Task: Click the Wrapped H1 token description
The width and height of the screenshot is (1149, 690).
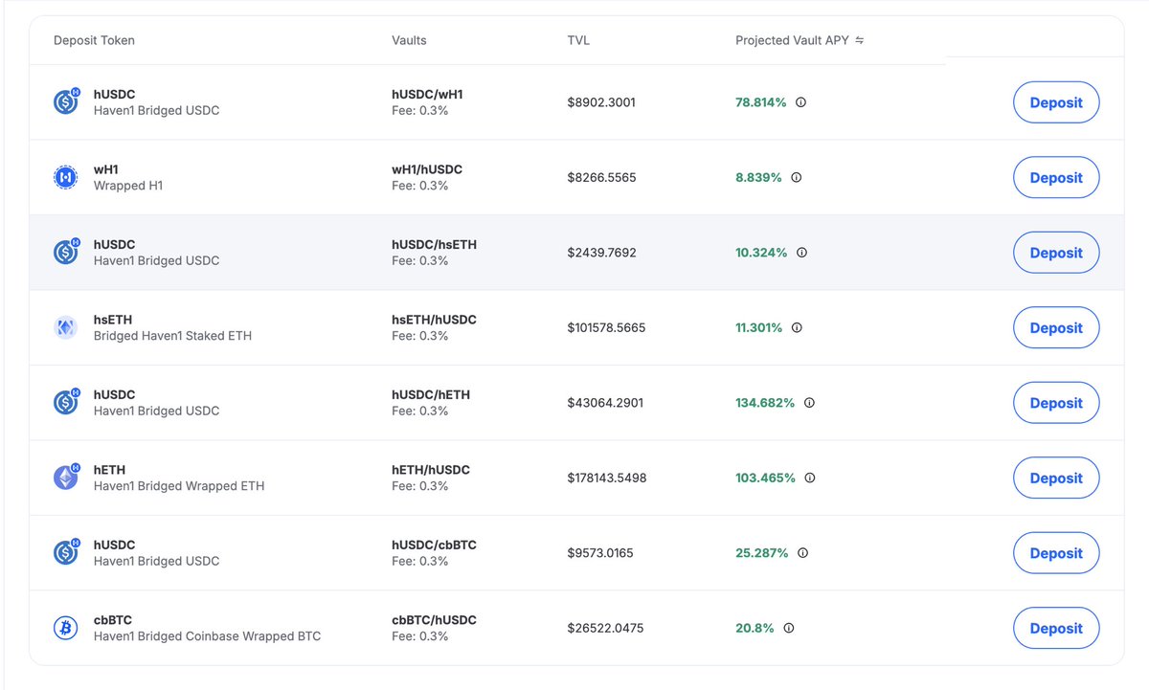Action: tap(128, 186)
